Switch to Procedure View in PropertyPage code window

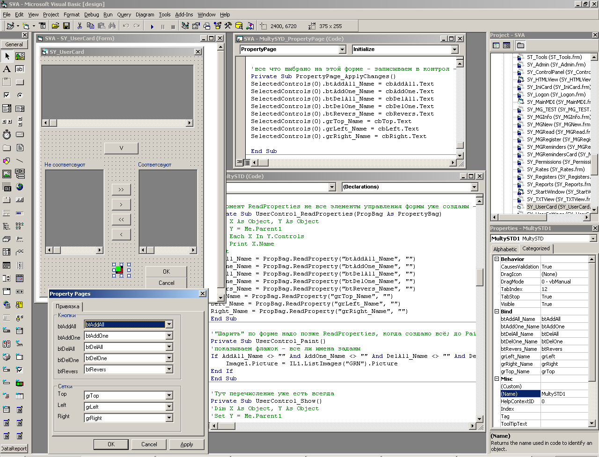click(x=239, y=163)
